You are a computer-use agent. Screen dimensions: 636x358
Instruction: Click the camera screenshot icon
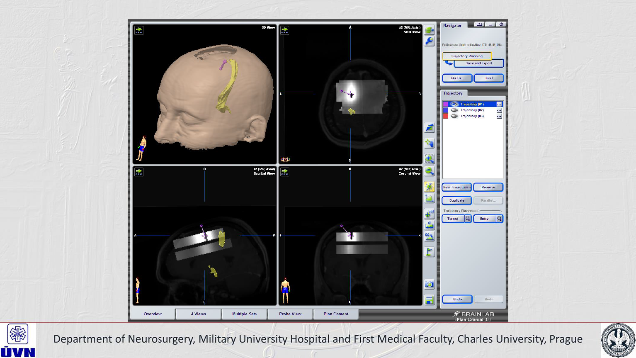coord(429,284)
